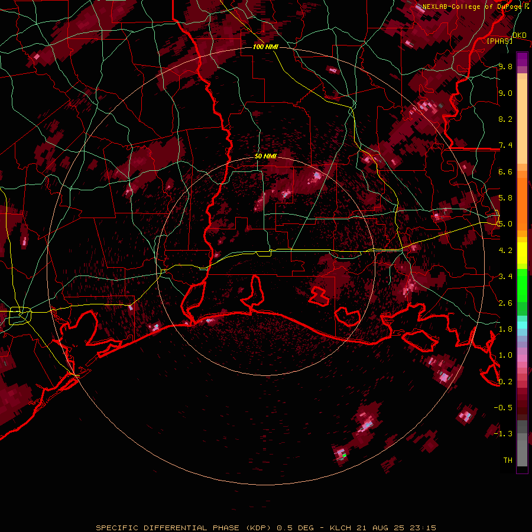Viewport: 532px width, 532px height.
Task: Click the 5.8 scale value
Action: 505,198
